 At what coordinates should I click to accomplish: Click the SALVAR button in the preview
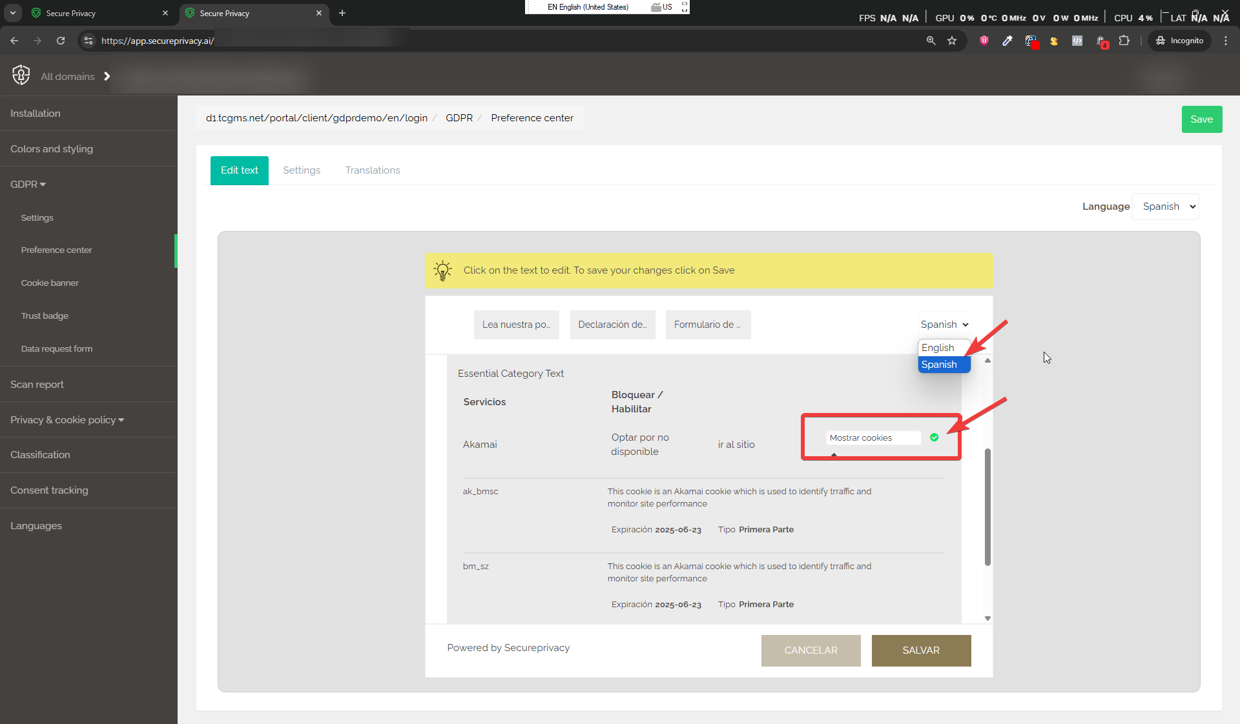click(x=922, y=650)
